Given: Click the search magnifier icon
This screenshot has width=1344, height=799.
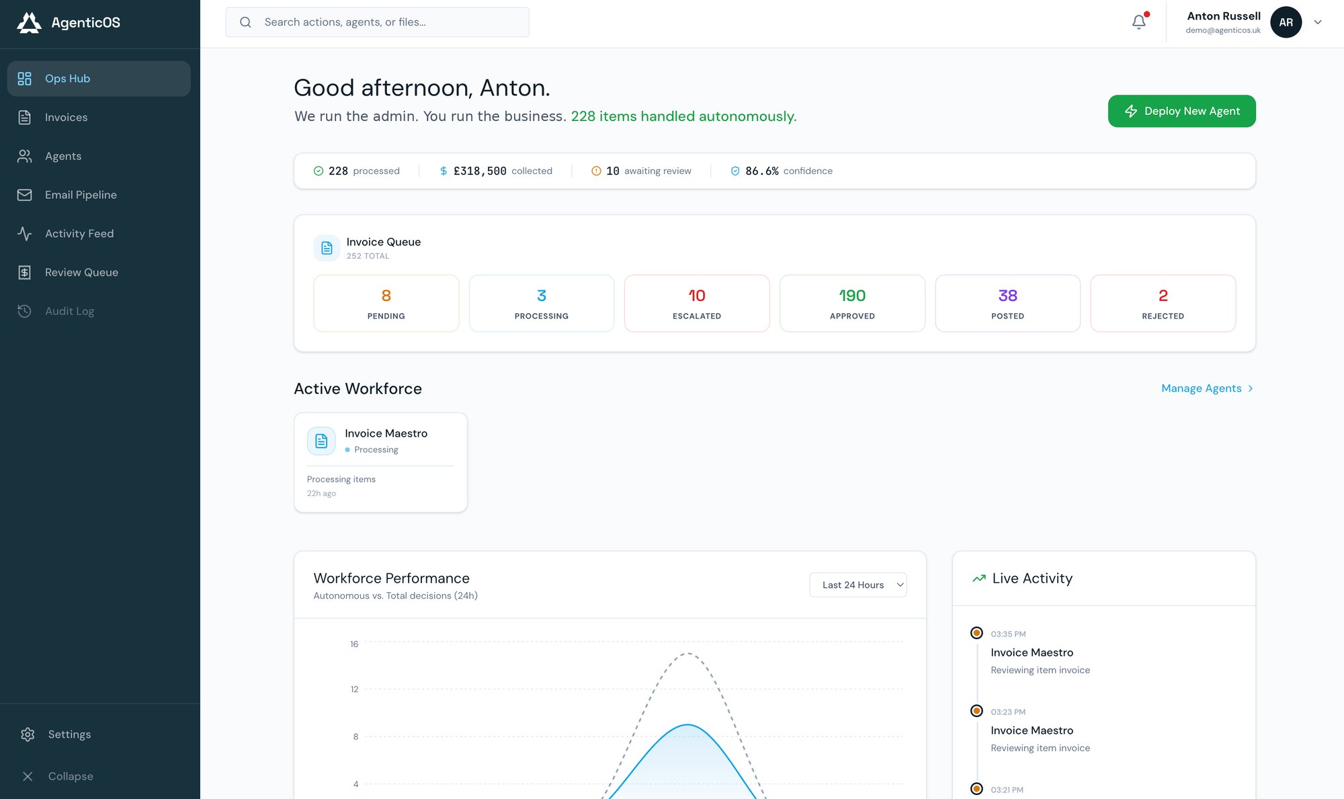Looking at the screenshot, I should [245, 22].
